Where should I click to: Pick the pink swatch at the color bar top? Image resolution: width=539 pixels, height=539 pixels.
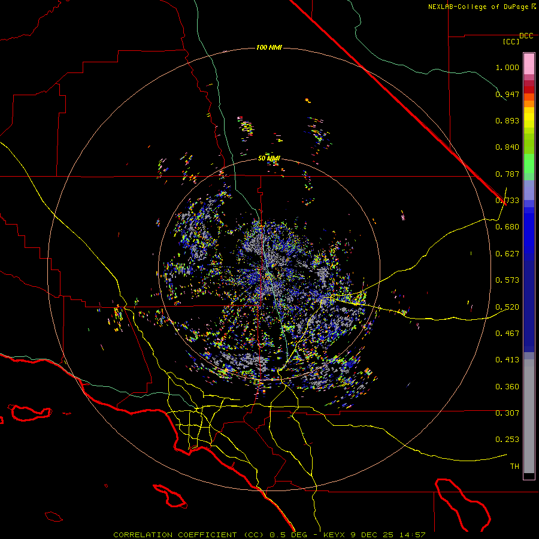[529, 64]
